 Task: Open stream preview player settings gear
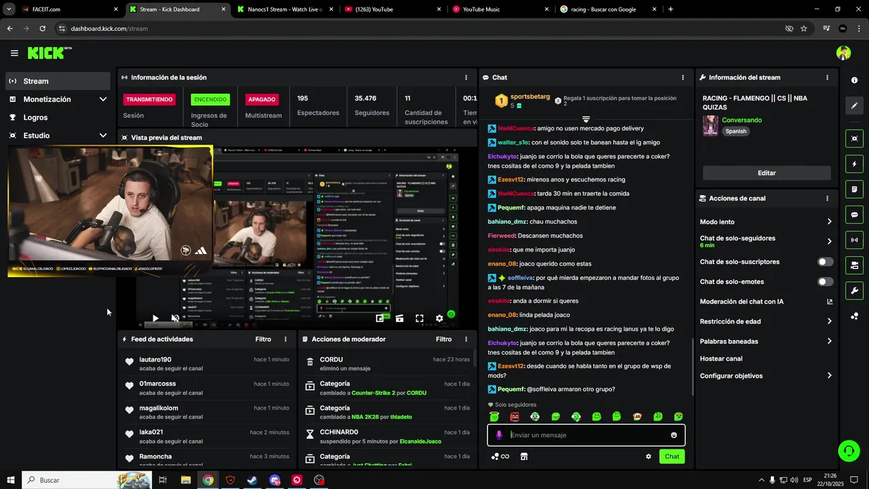pyautogui.click(x=439, y=318)
